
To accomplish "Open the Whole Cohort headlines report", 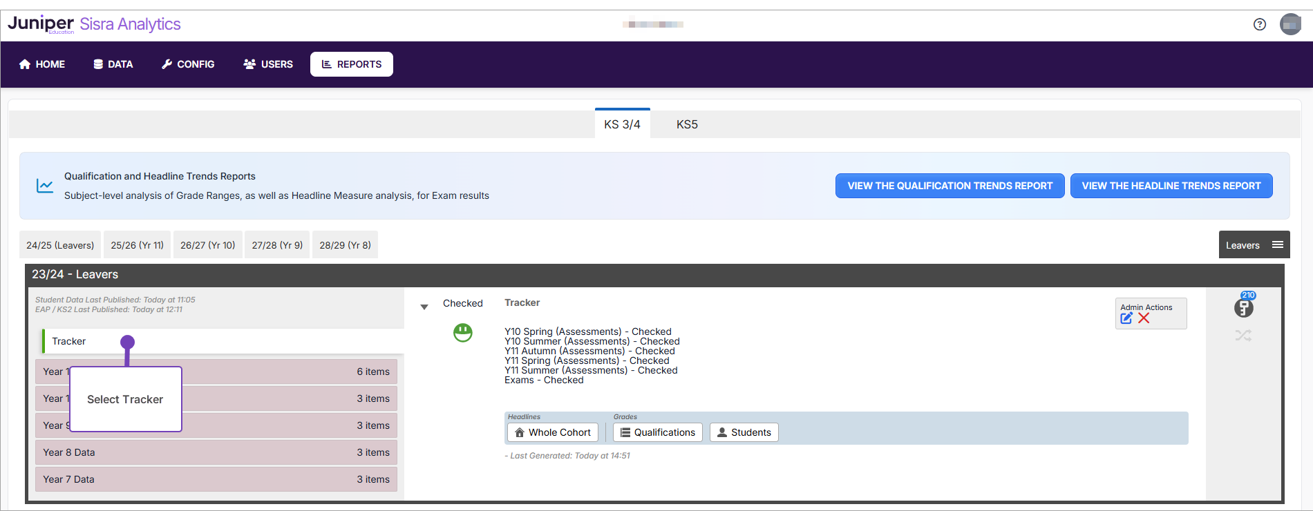I will (x=553, y=432).
